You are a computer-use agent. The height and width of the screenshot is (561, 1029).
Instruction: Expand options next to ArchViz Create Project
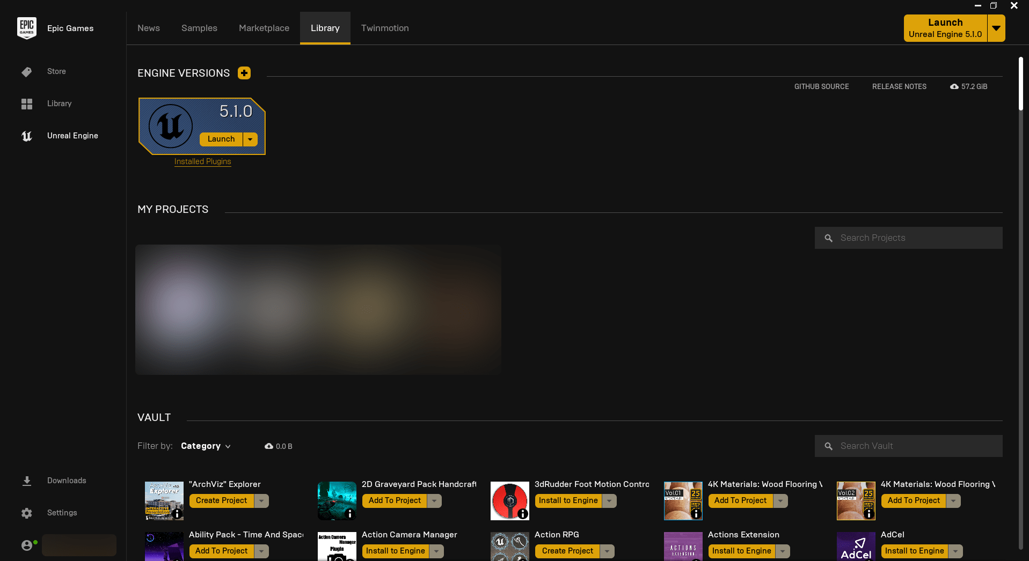(261, 501)
